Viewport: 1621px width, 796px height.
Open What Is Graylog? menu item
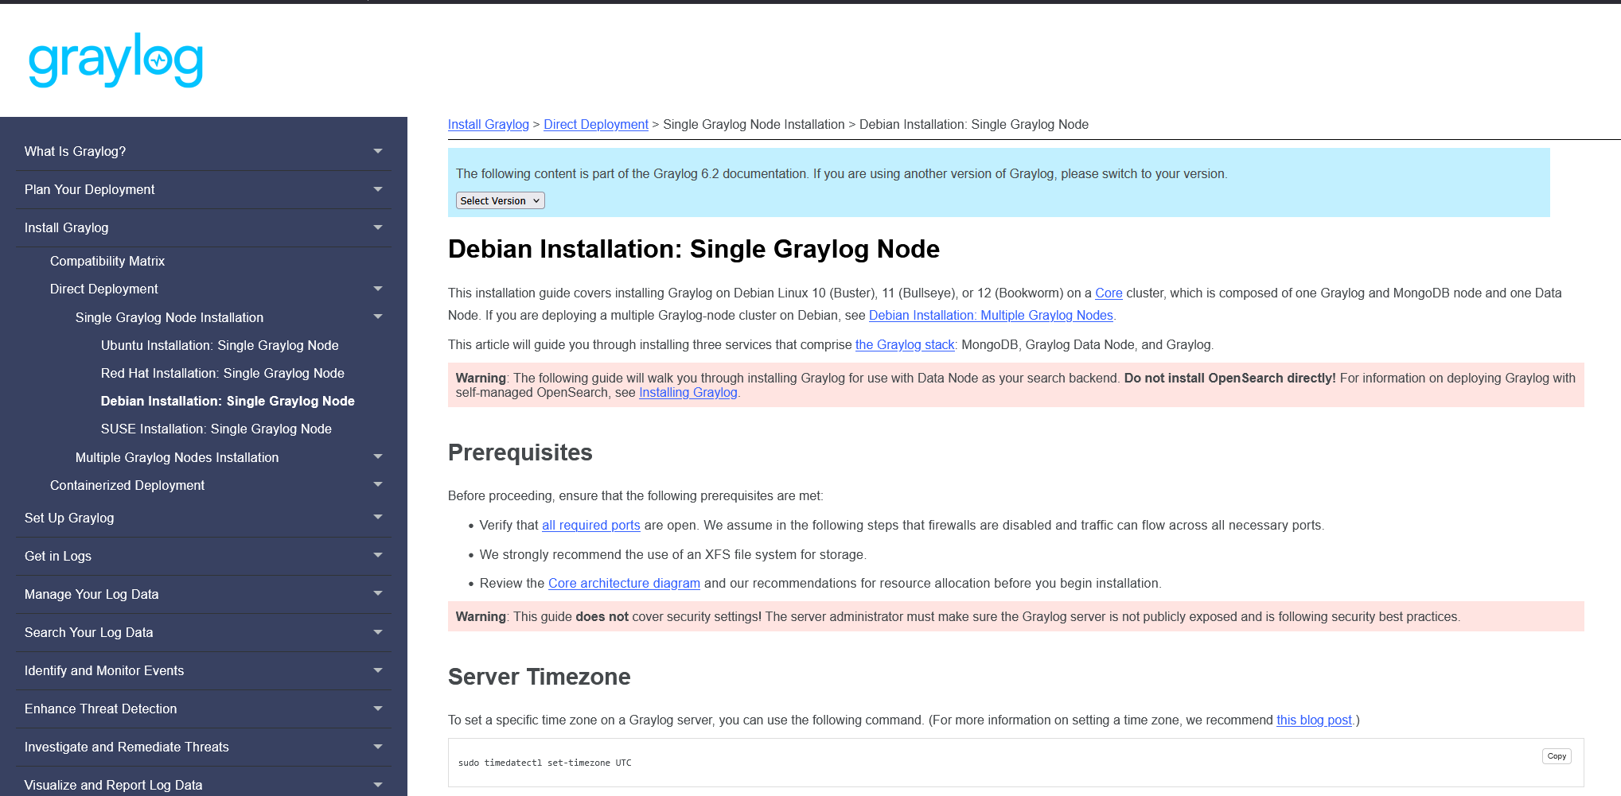[75, 151]
